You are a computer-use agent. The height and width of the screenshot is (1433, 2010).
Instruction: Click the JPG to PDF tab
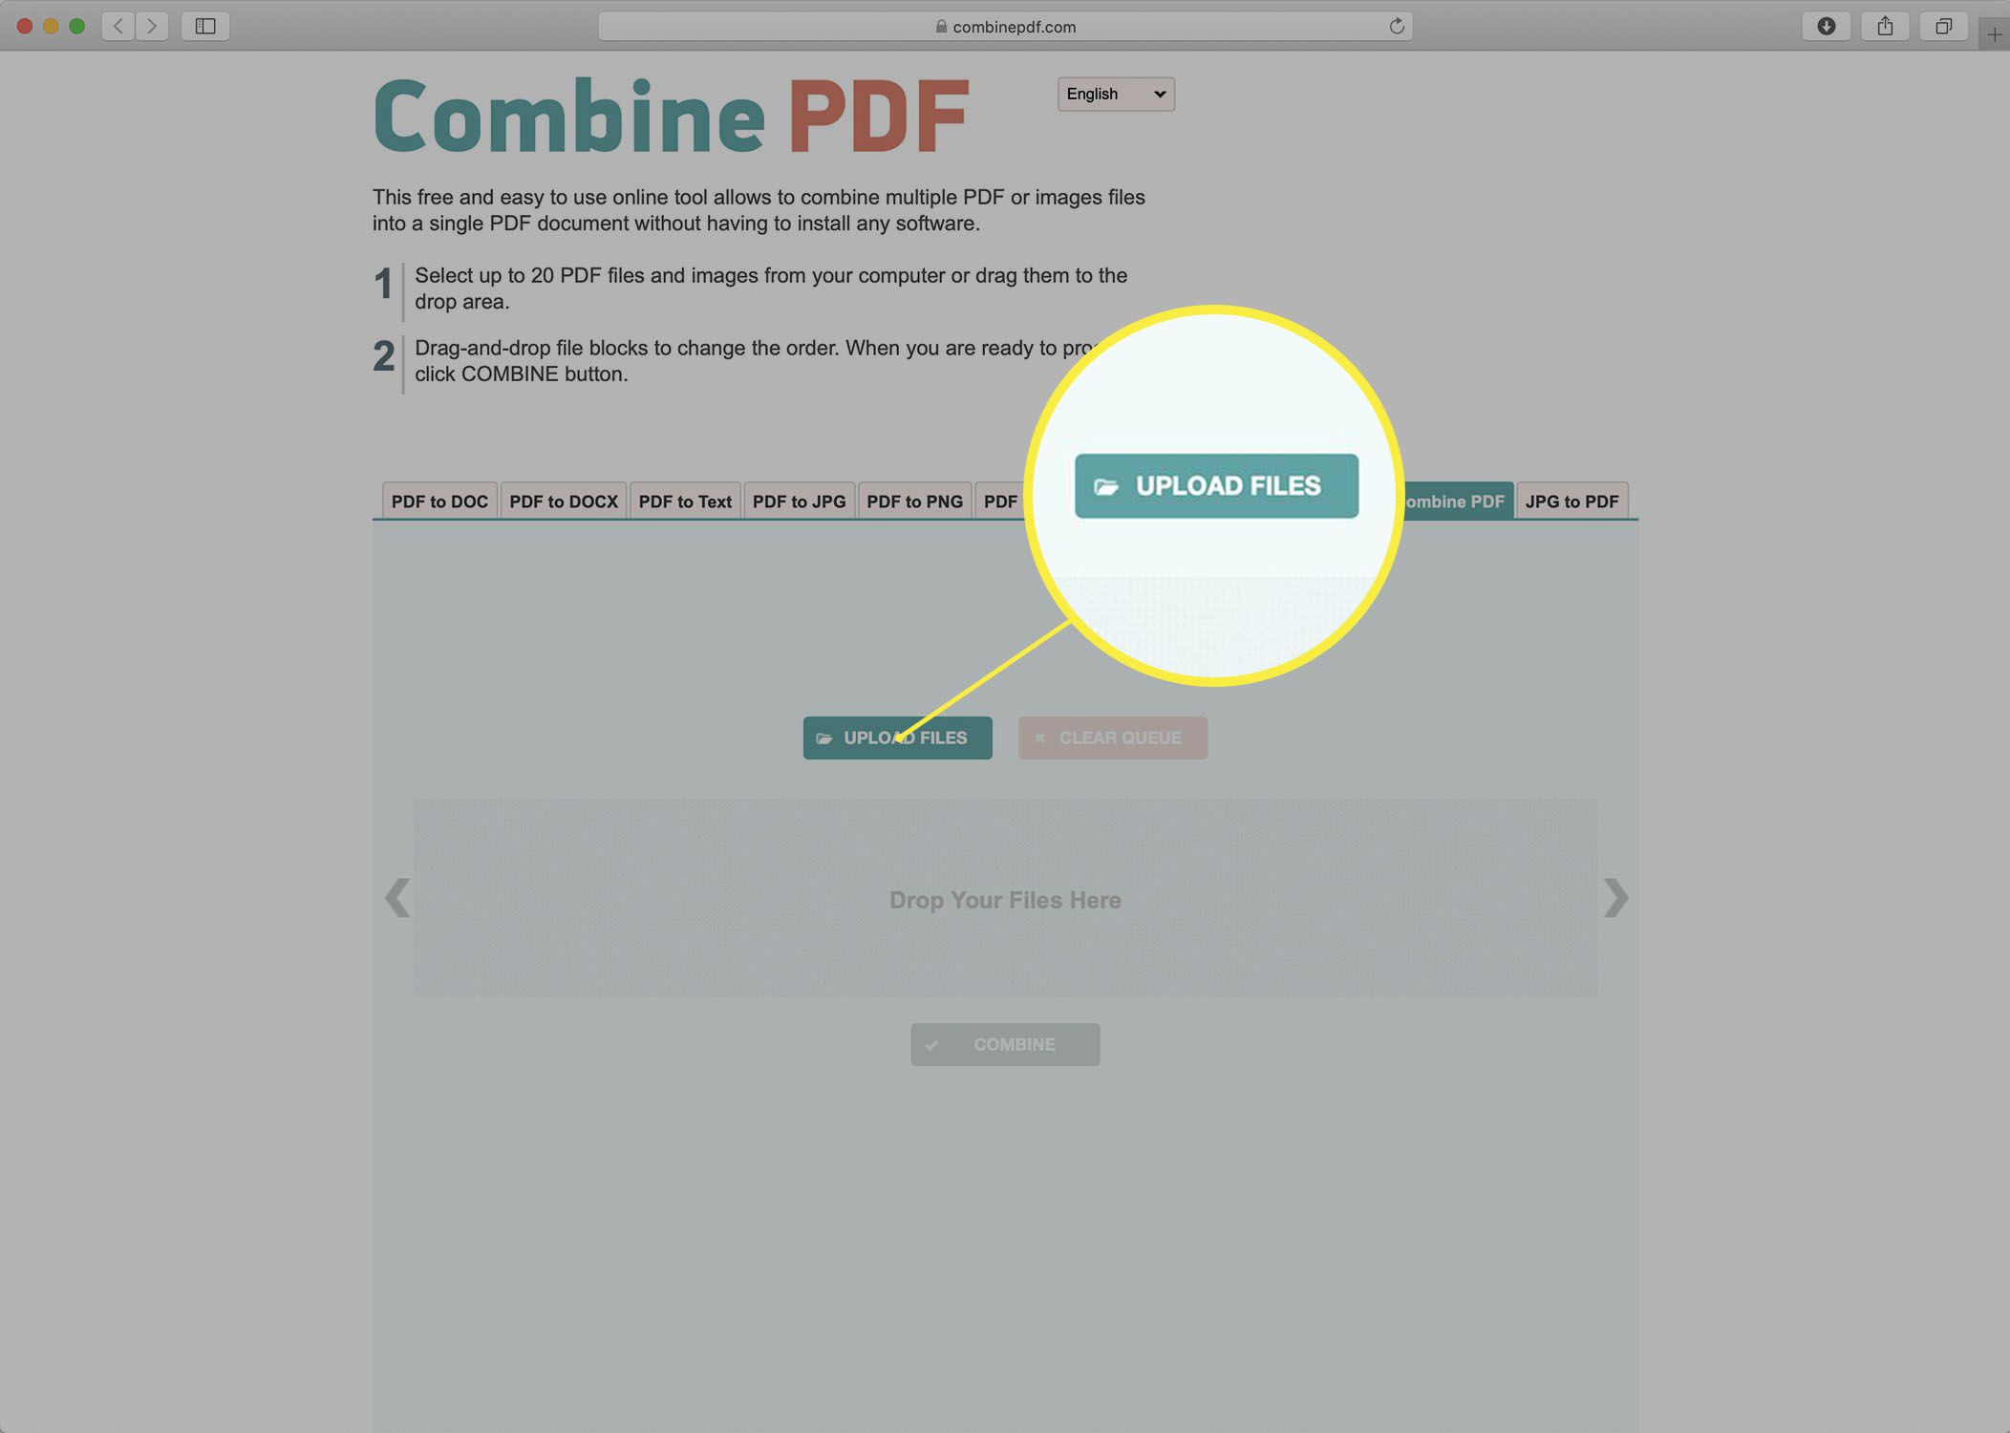pyautogui.click(x=1572, y=500)
